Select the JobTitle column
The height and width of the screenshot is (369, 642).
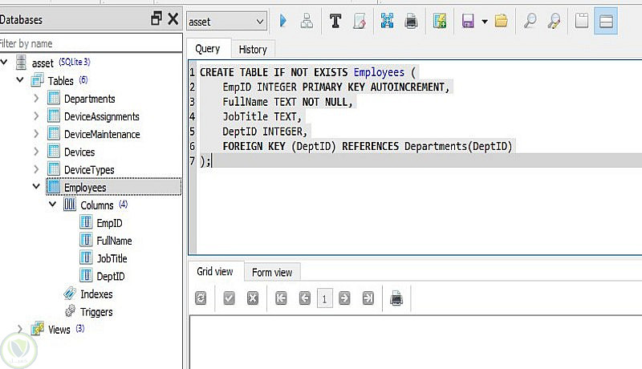click(x=112, y=258)
